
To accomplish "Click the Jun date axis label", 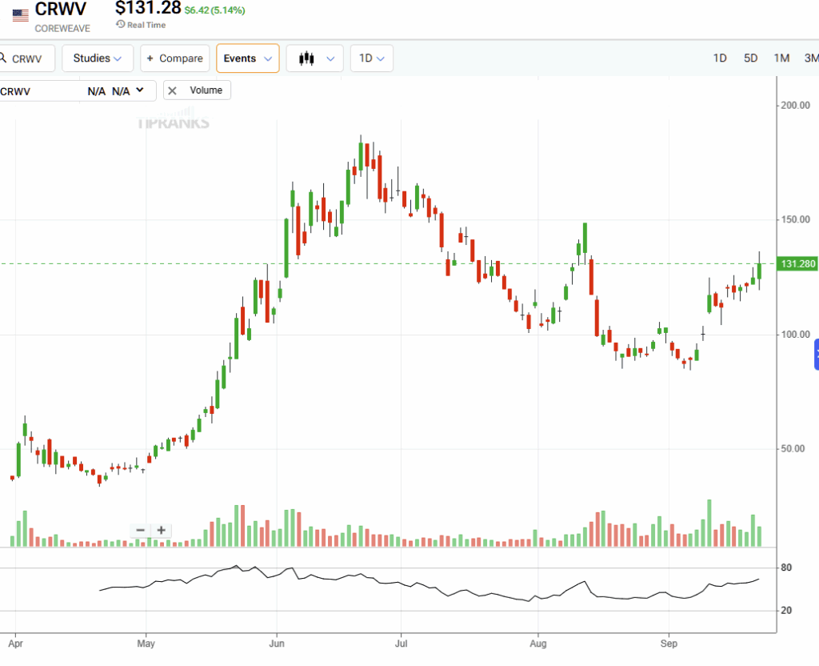I will coord(277,644).
